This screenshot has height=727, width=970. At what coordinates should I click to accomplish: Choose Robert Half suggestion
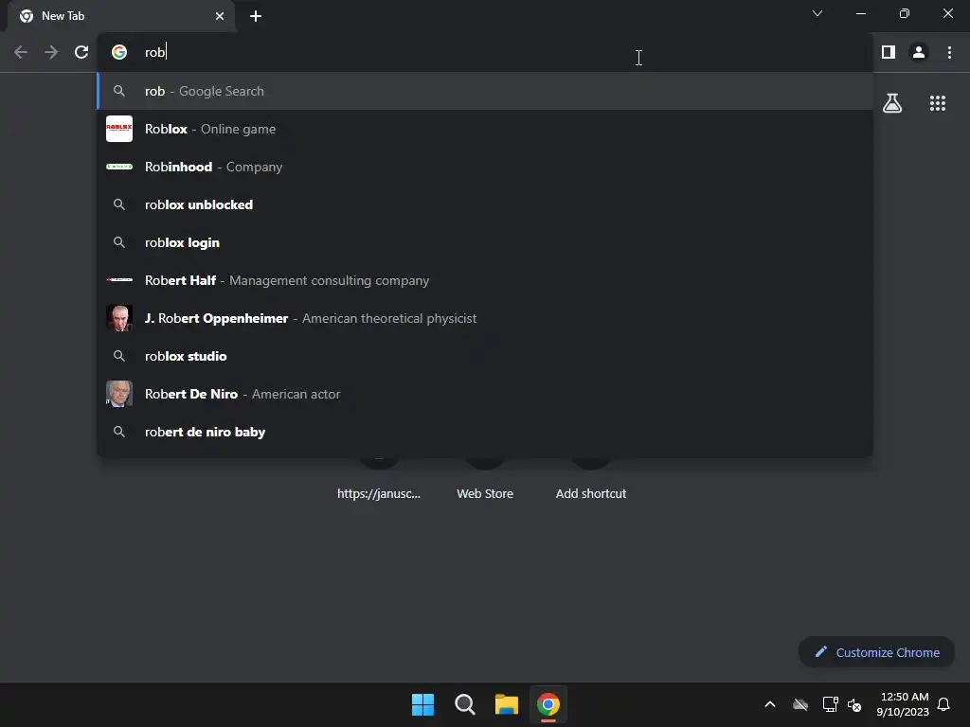point(485,280)
